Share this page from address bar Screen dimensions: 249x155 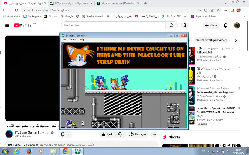click(x=212, y=10)
